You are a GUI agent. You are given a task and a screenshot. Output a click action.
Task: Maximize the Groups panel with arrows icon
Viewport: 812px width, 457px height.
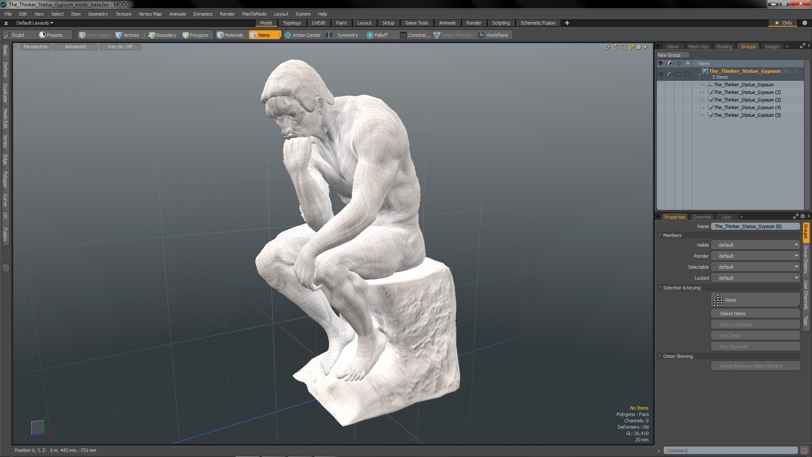(802, 46)
